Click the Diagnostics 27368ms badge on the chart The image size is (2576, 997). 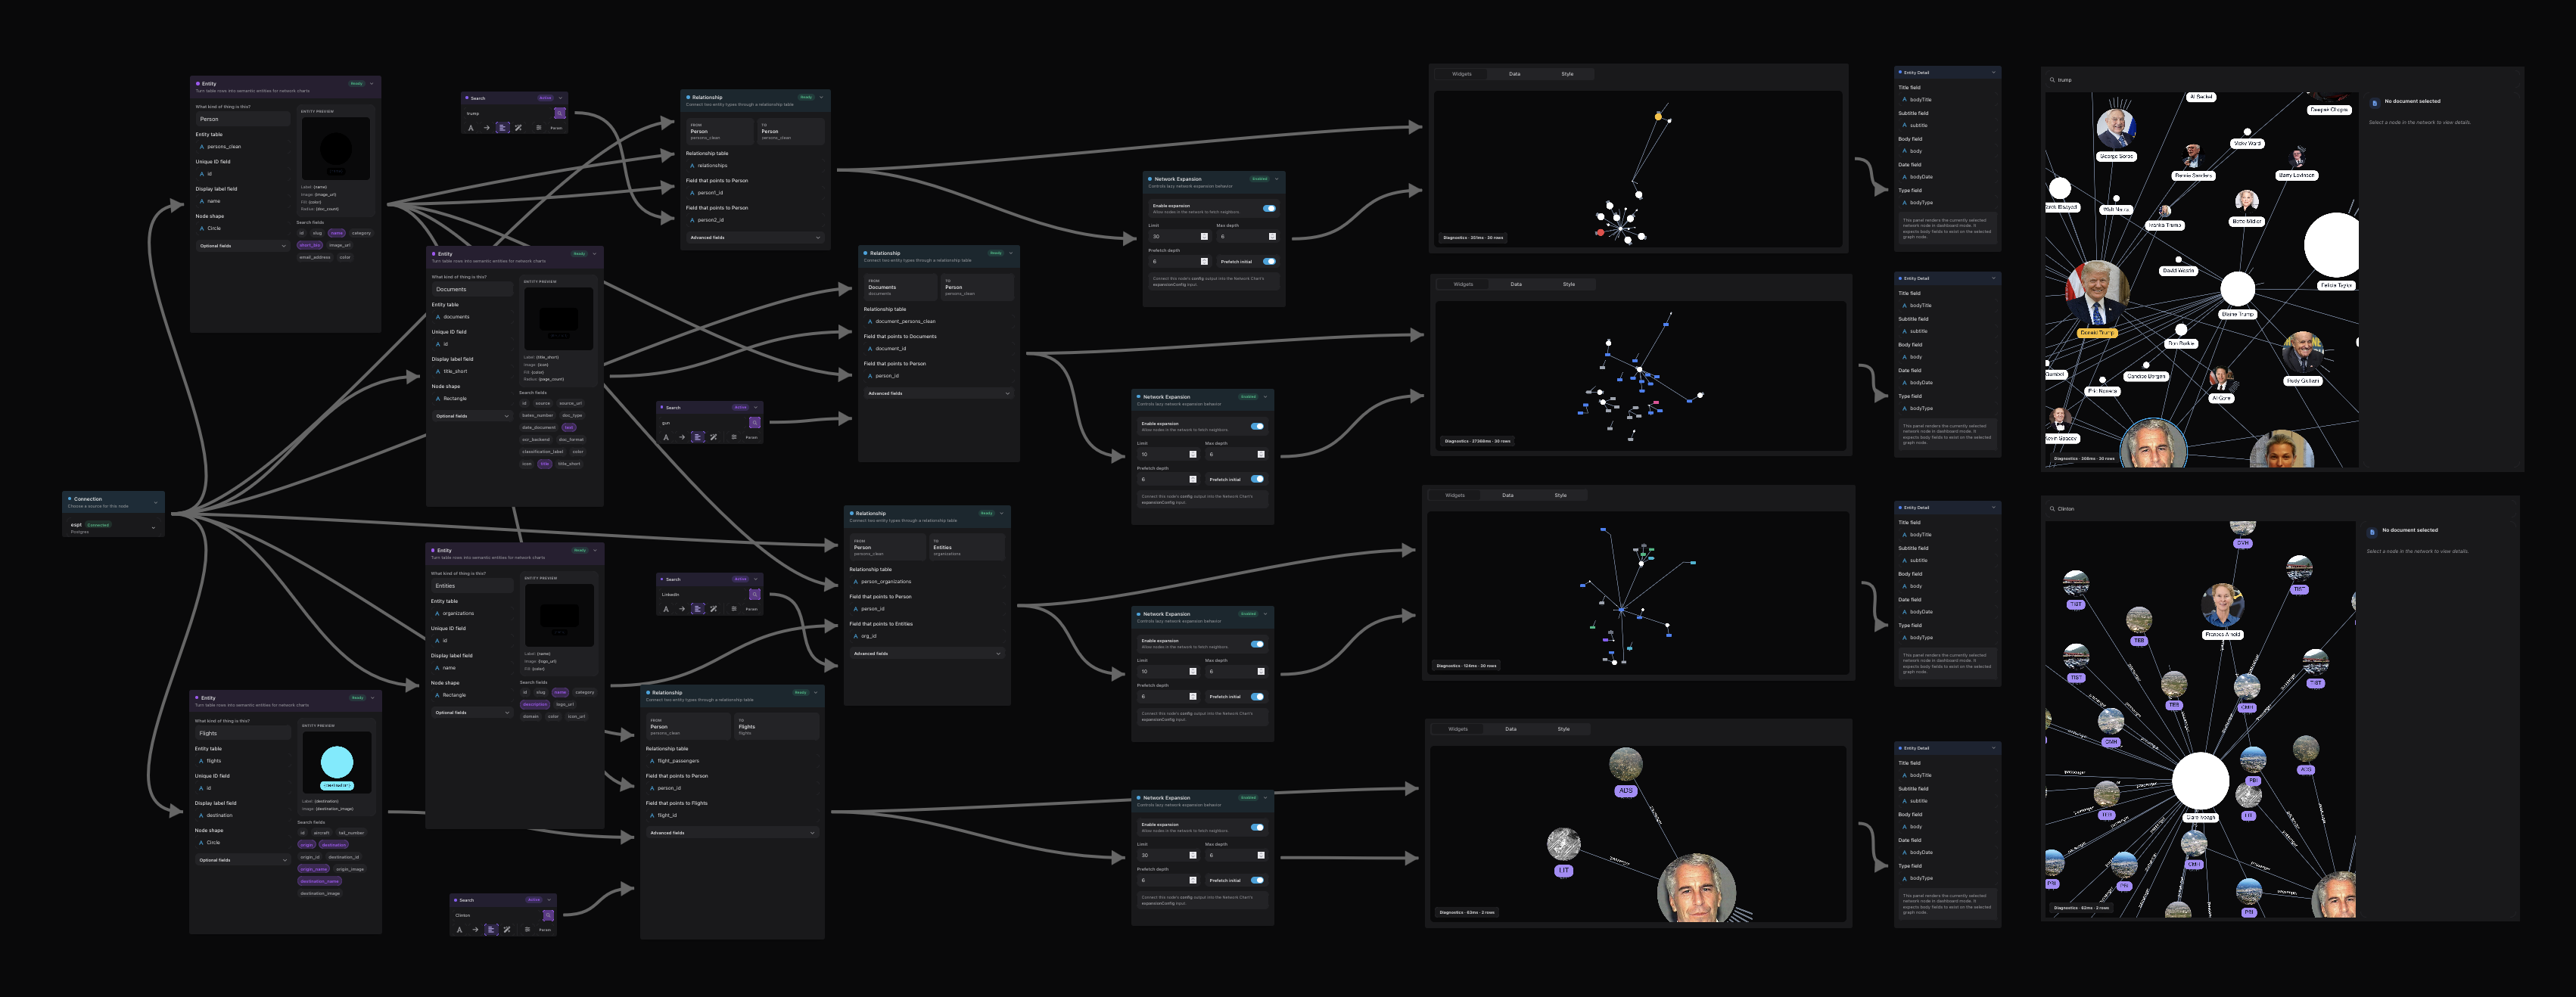(x=1477, y=441)
